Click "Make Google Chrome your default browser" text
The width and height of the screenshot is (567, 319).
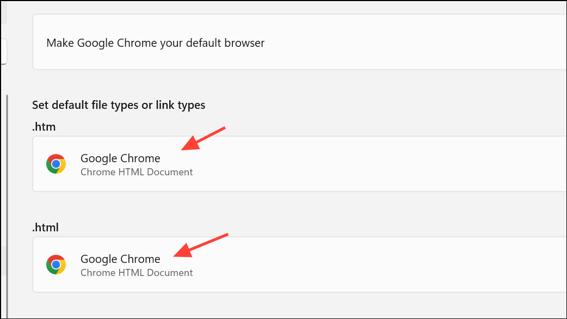pos(155,42)
